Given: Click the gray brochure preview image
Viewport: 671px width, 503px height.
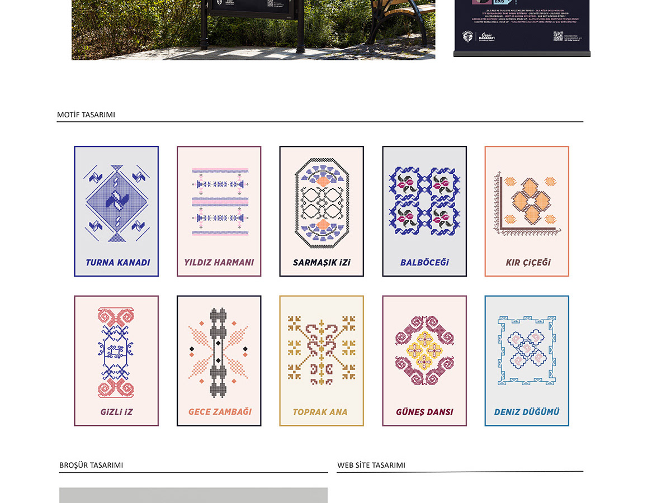Looking at the screenshot, I should click(193, 495).
